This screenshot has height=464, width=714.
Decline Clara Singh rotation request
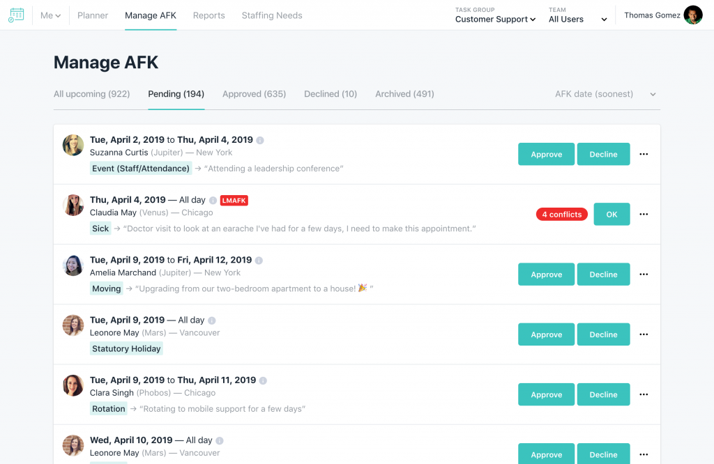coord(603,394)
